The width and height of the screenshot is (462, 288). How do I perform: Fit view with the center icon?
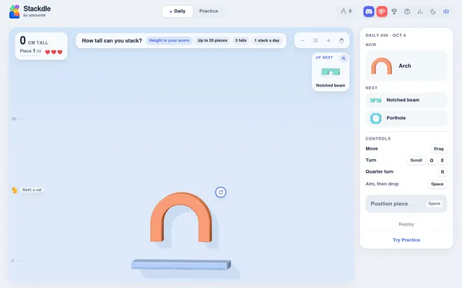(315, 40)
